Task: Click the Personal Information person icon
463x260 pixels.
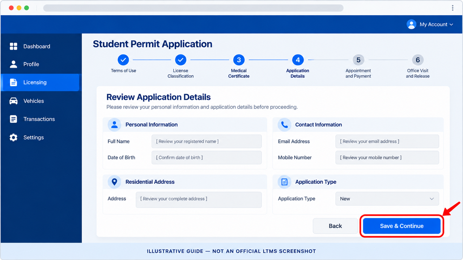Action: (114, 125)
